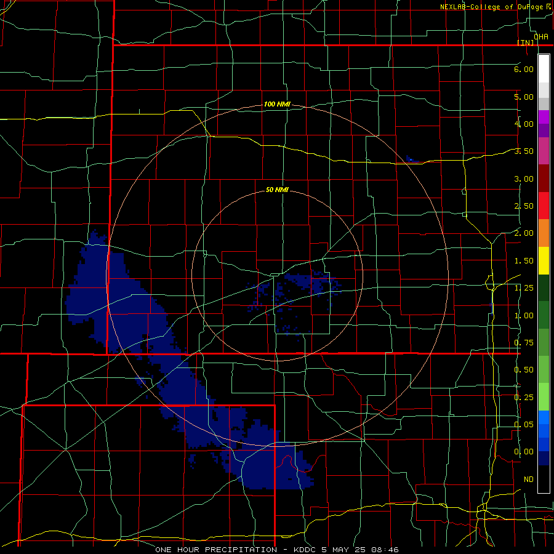Image resolution: width=554 pixels, height=554 pixels.
Task: Click the 3.50 legend value
Action: click(524, 151)
